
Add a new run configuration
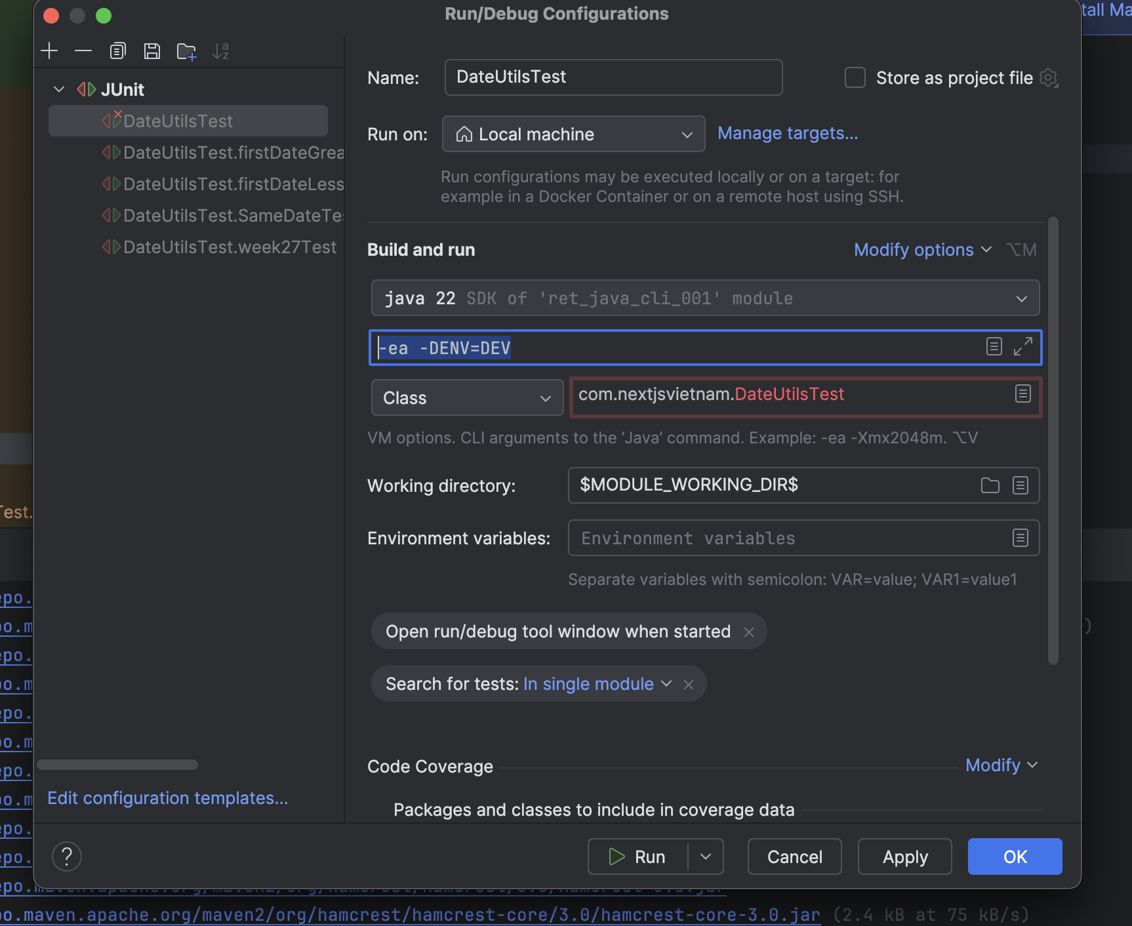tap(50, 51)
